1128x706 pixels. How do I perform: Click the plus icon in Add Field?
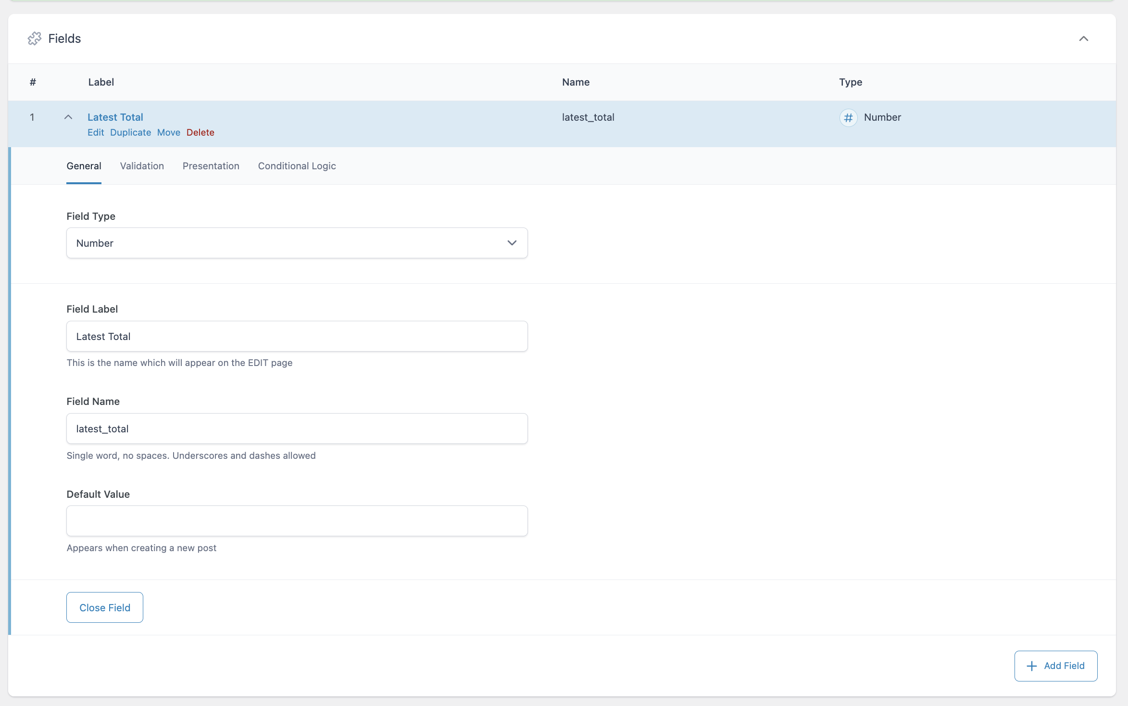pyautogui.click(x=1031, y=666)
